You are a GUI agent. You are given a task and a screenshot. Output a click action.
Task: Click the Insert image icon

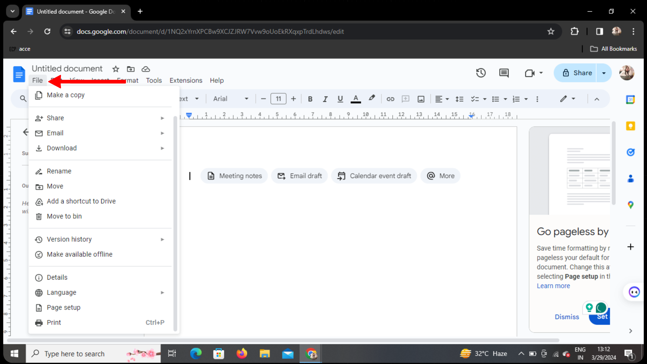(421, 99)
